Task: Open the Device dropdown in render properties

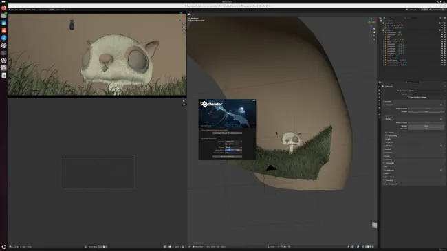Action: [x=427, y=94]
